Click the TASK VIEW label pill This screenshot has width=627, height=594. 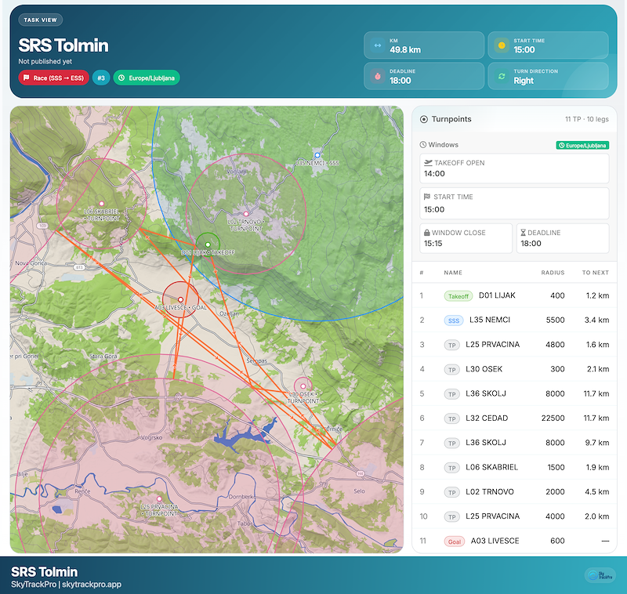click(41, 20)
